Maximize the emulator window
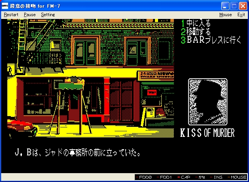 coord(234,6)
